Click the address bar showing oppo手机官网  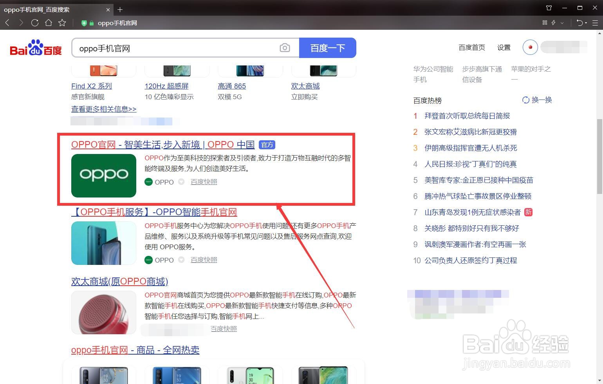(x=117, y=23)
